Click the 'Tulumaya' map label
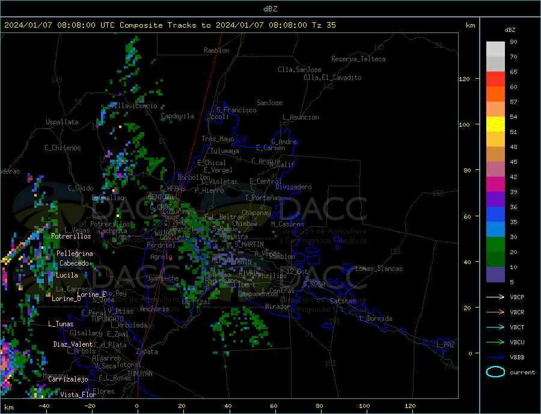 click(224, 151)
